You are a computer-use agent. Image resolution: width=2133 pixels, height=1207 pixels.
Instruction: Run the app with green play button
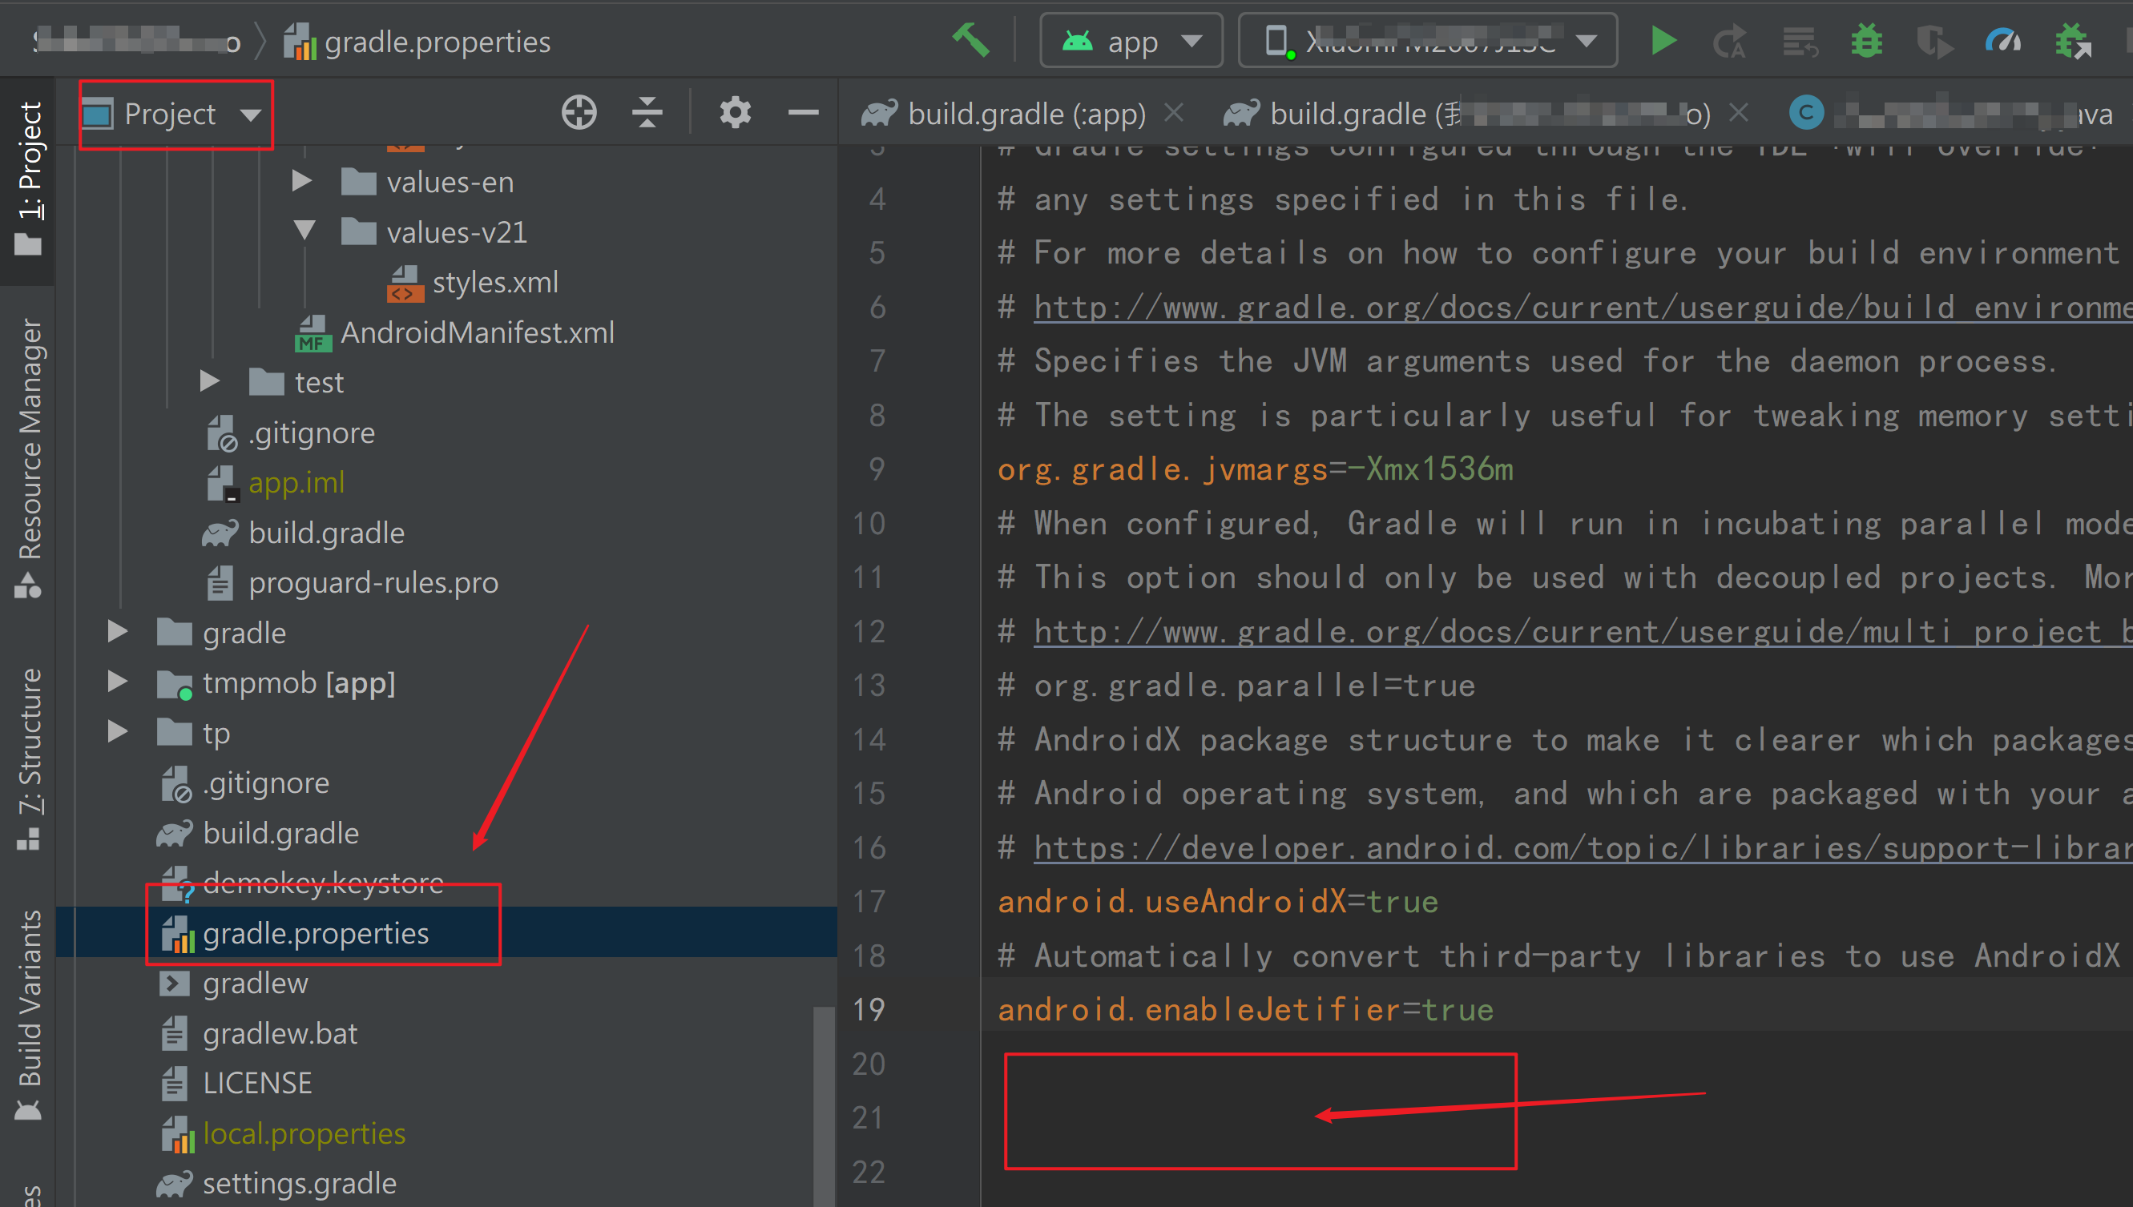click(1663, 40)
